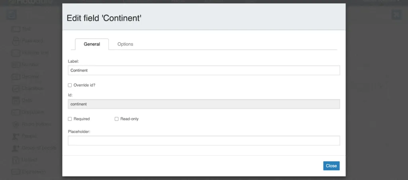Select the Password field icon in palette

(16, 41)
